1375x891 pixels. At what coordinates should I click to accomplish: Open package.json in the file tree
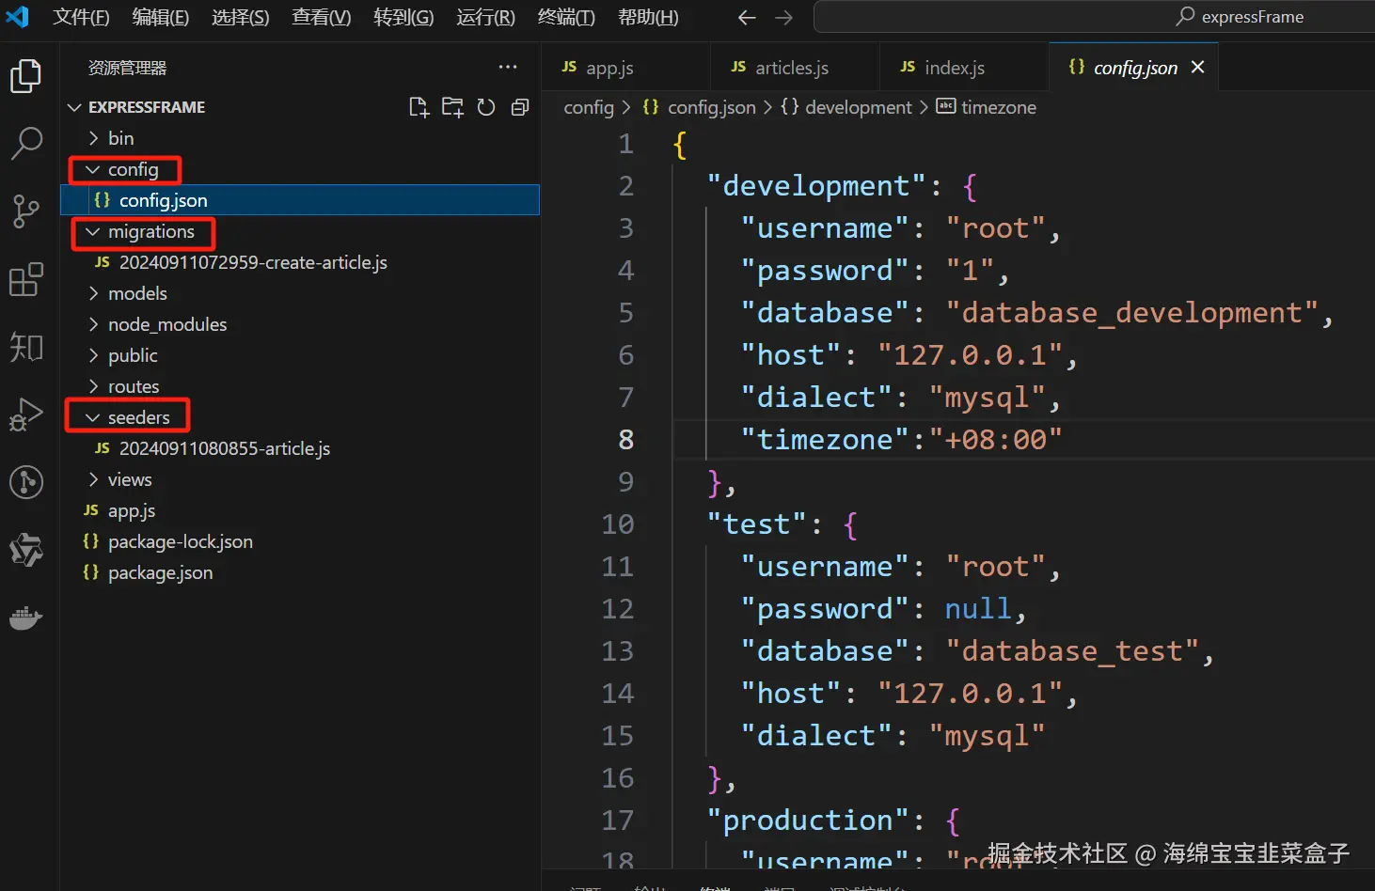pos(160,572)
